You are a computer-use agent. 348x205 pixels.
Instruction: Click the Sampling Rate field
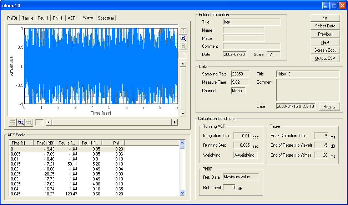240,74
